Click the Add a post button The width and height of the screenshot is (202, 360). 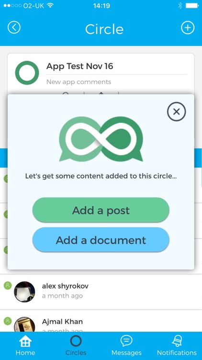point(101,210)
